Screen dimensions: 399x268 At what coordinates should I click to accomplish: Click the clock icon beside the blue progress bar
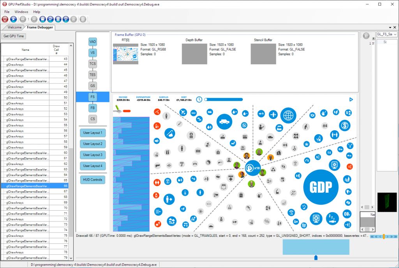point(199,99)
